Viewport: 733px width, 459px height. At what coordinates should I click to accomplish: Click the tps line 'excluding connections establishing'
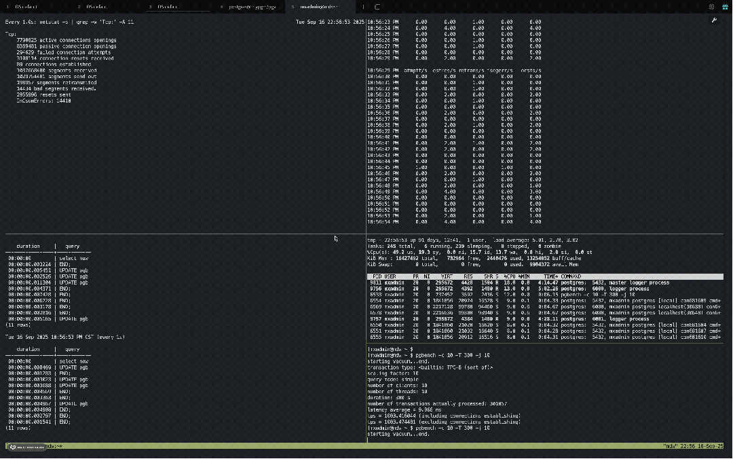coord(444,422)
